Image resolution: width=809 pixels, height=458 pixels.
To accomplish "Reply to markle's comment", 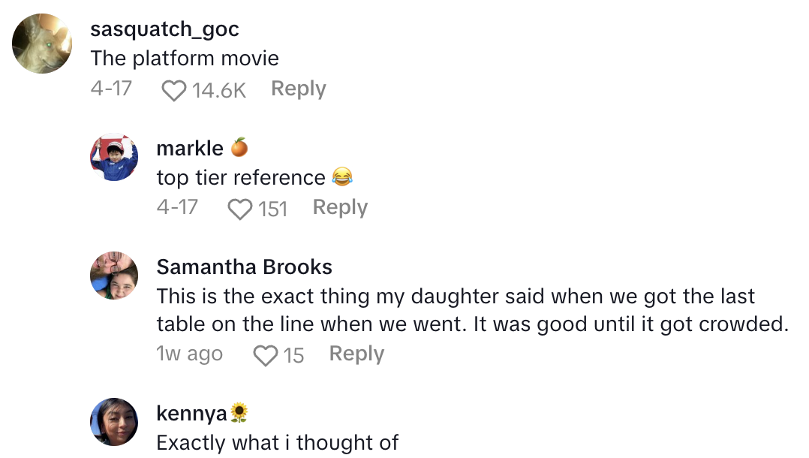I will (340, 207).
